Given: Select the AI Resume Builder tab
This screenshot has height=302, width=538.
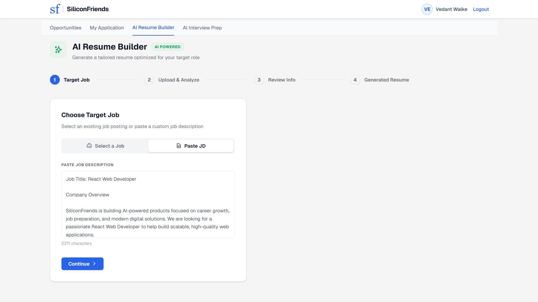Looking at the screenshot, I should click(x=153, y=27).
